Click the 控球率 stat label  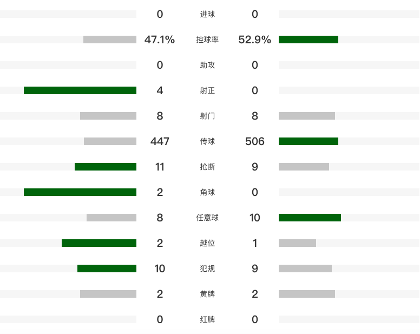pyautogui.click(x=207, y=40)
